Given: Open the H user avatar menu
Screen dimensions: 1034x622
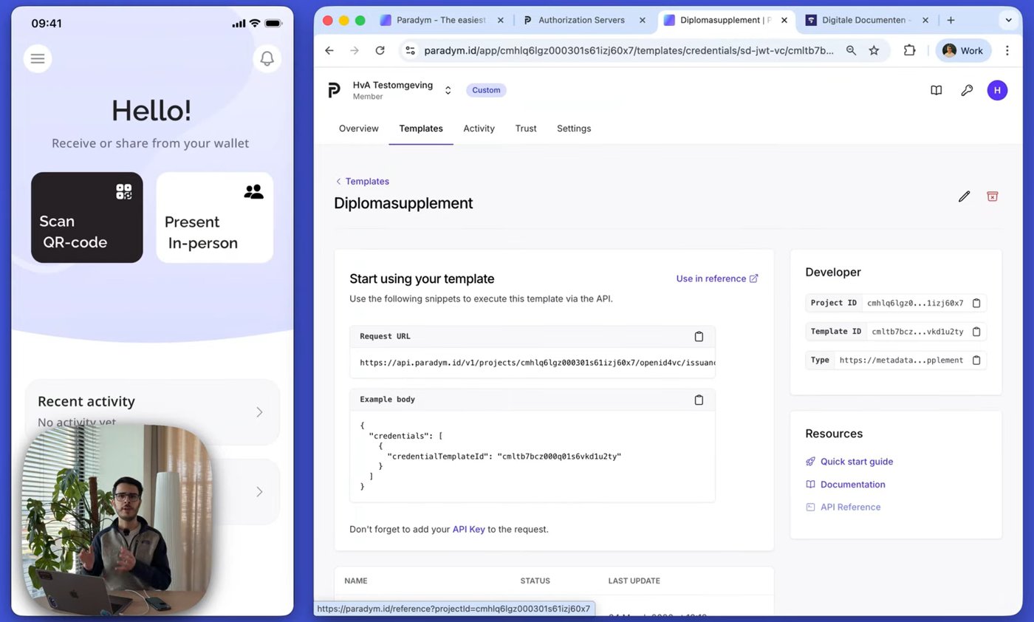Looking at the screenshot, I should (997, 90).
